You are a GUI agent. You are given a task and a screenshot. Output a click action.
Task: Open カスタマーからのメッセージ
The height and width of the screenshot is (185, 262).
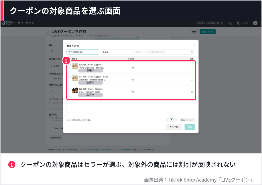point(210,23)
